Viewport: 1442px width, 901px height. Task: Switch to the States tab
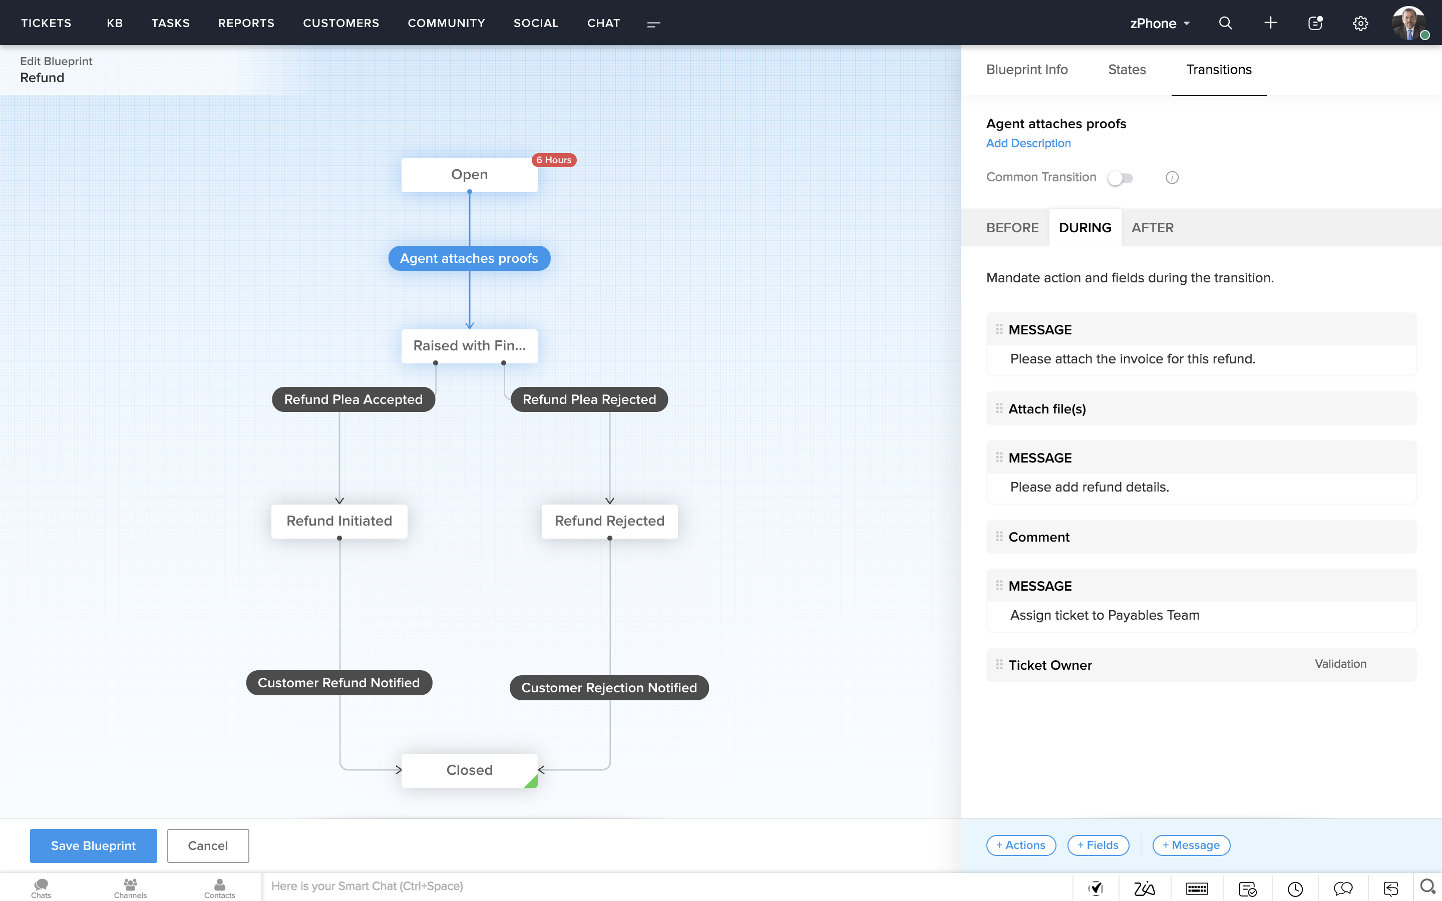click(1126, 70)
